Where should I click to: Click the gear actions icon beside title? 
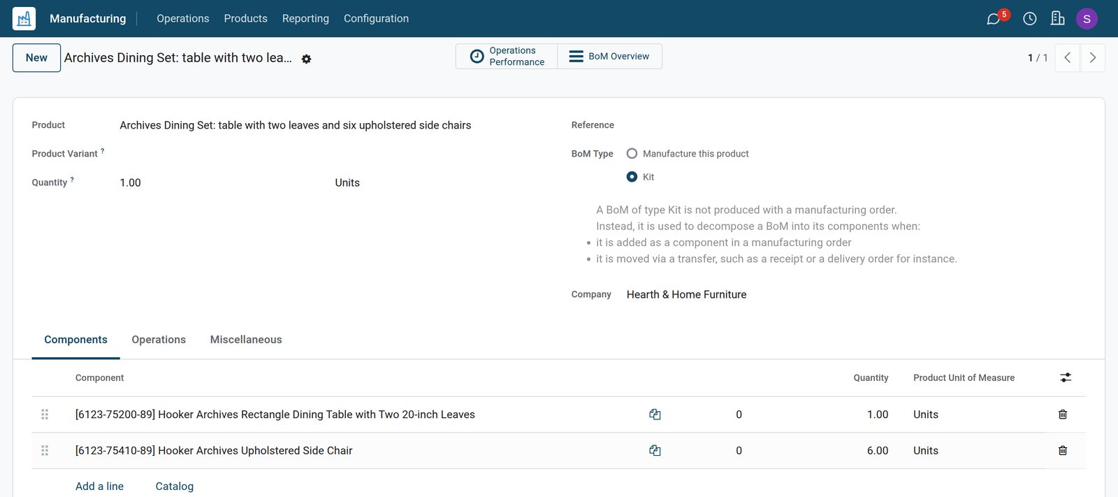pyautogui.click(x=306, y=59)
